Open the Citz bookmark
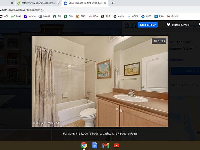The height and width of the screenshot is (150, 200). [x=68, y=16]
